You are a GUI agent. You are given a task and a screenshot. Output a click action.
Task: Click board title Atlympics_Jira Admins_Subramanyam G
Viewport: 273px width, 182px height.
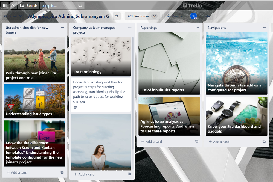(x=69, y=16)
